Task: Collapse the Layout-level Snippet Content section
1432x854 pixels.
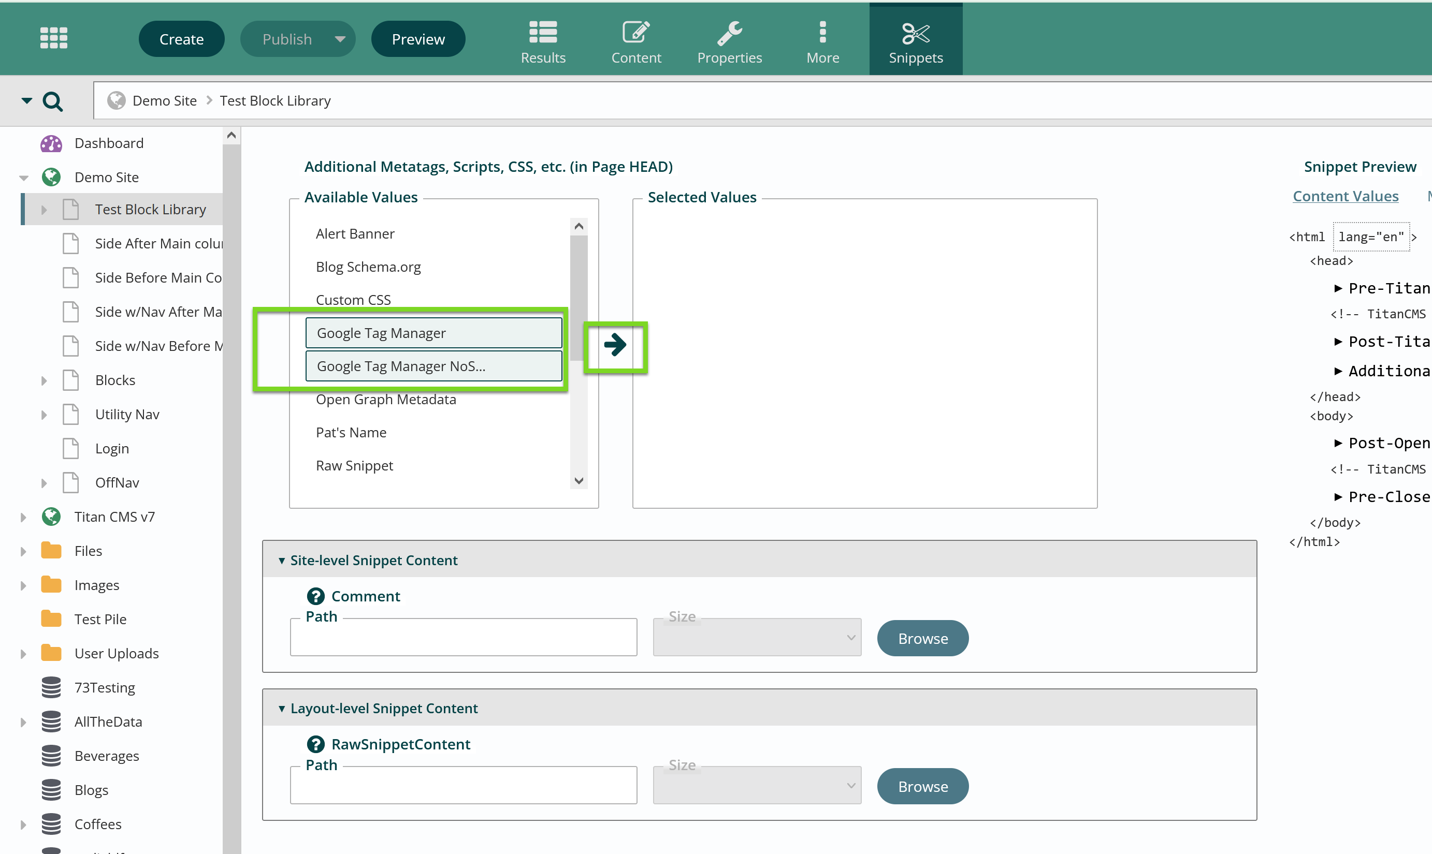Action: point(282,709)
